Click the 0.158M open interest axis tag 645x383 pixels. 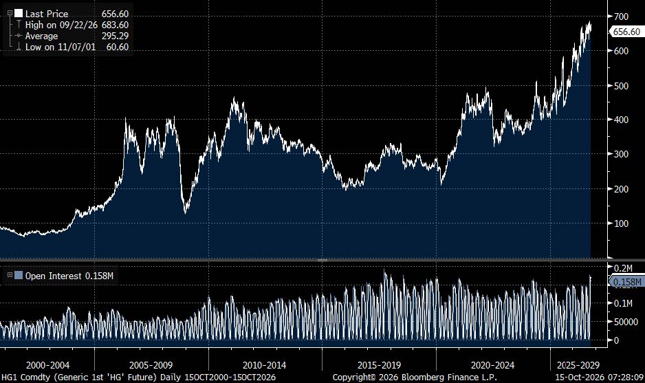click(x=626, y=282)
